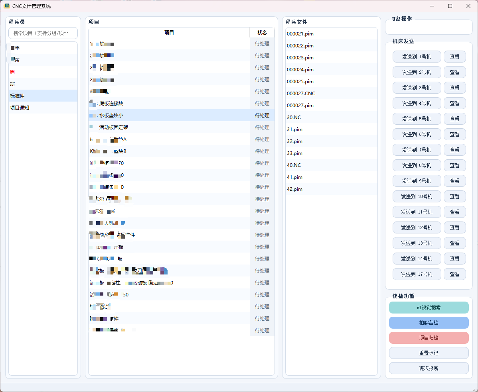The height and width of the screenshot is (392, 478).
Task: View machine 17号机 with 查看
Action: tap(454, 274)
